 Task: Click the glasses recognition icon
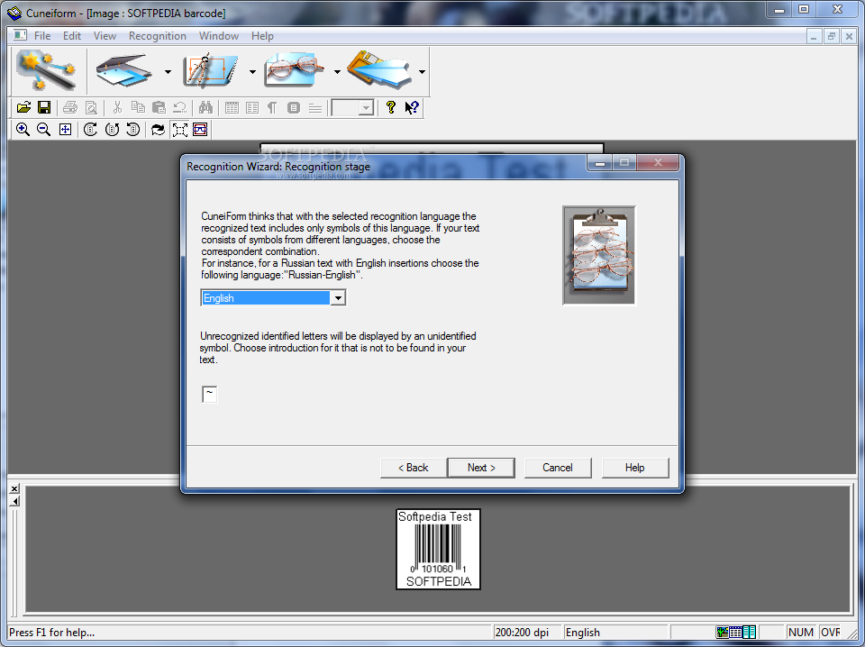pyautogui.click(x=294, y=71)
